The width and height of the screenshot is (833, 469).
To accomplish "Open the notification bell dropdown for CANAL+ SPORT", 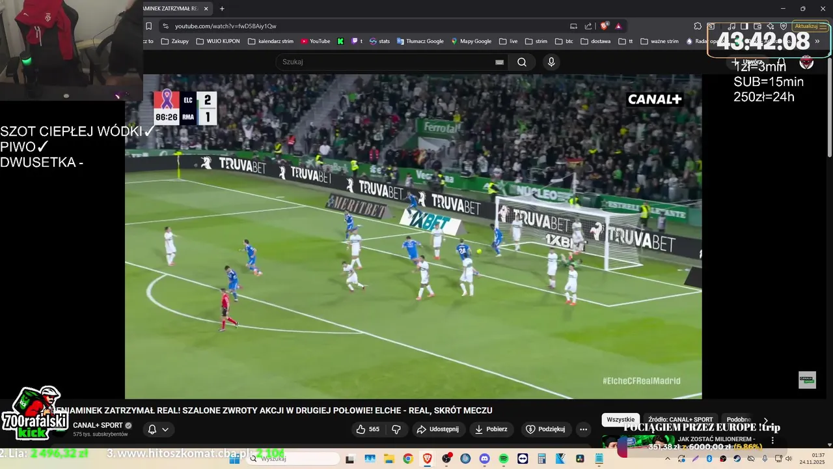I will tap(157, 429).
